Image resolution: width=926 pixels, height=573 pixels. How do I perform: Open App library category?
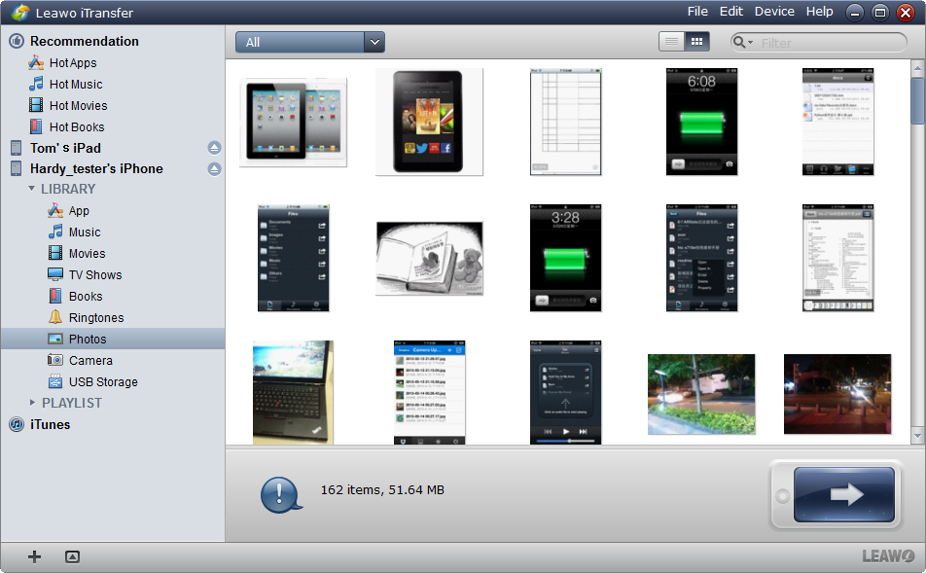point(79,211)
